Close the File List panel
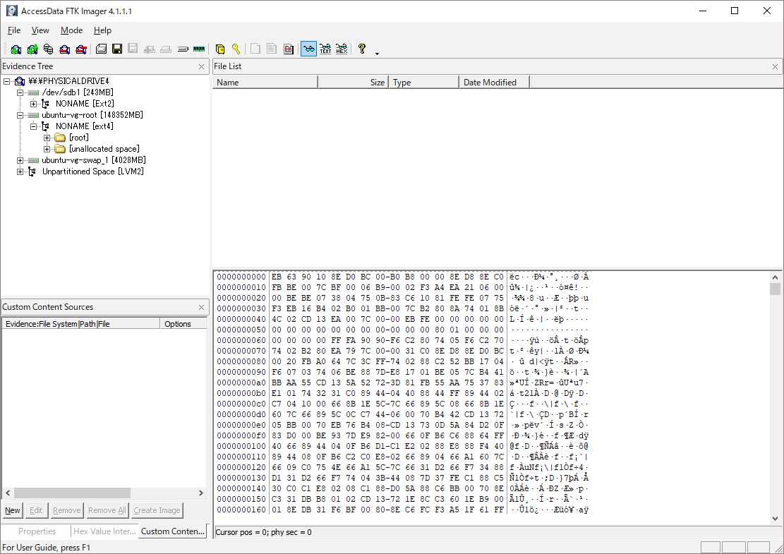The image size is (784, 554). (775, 66)
